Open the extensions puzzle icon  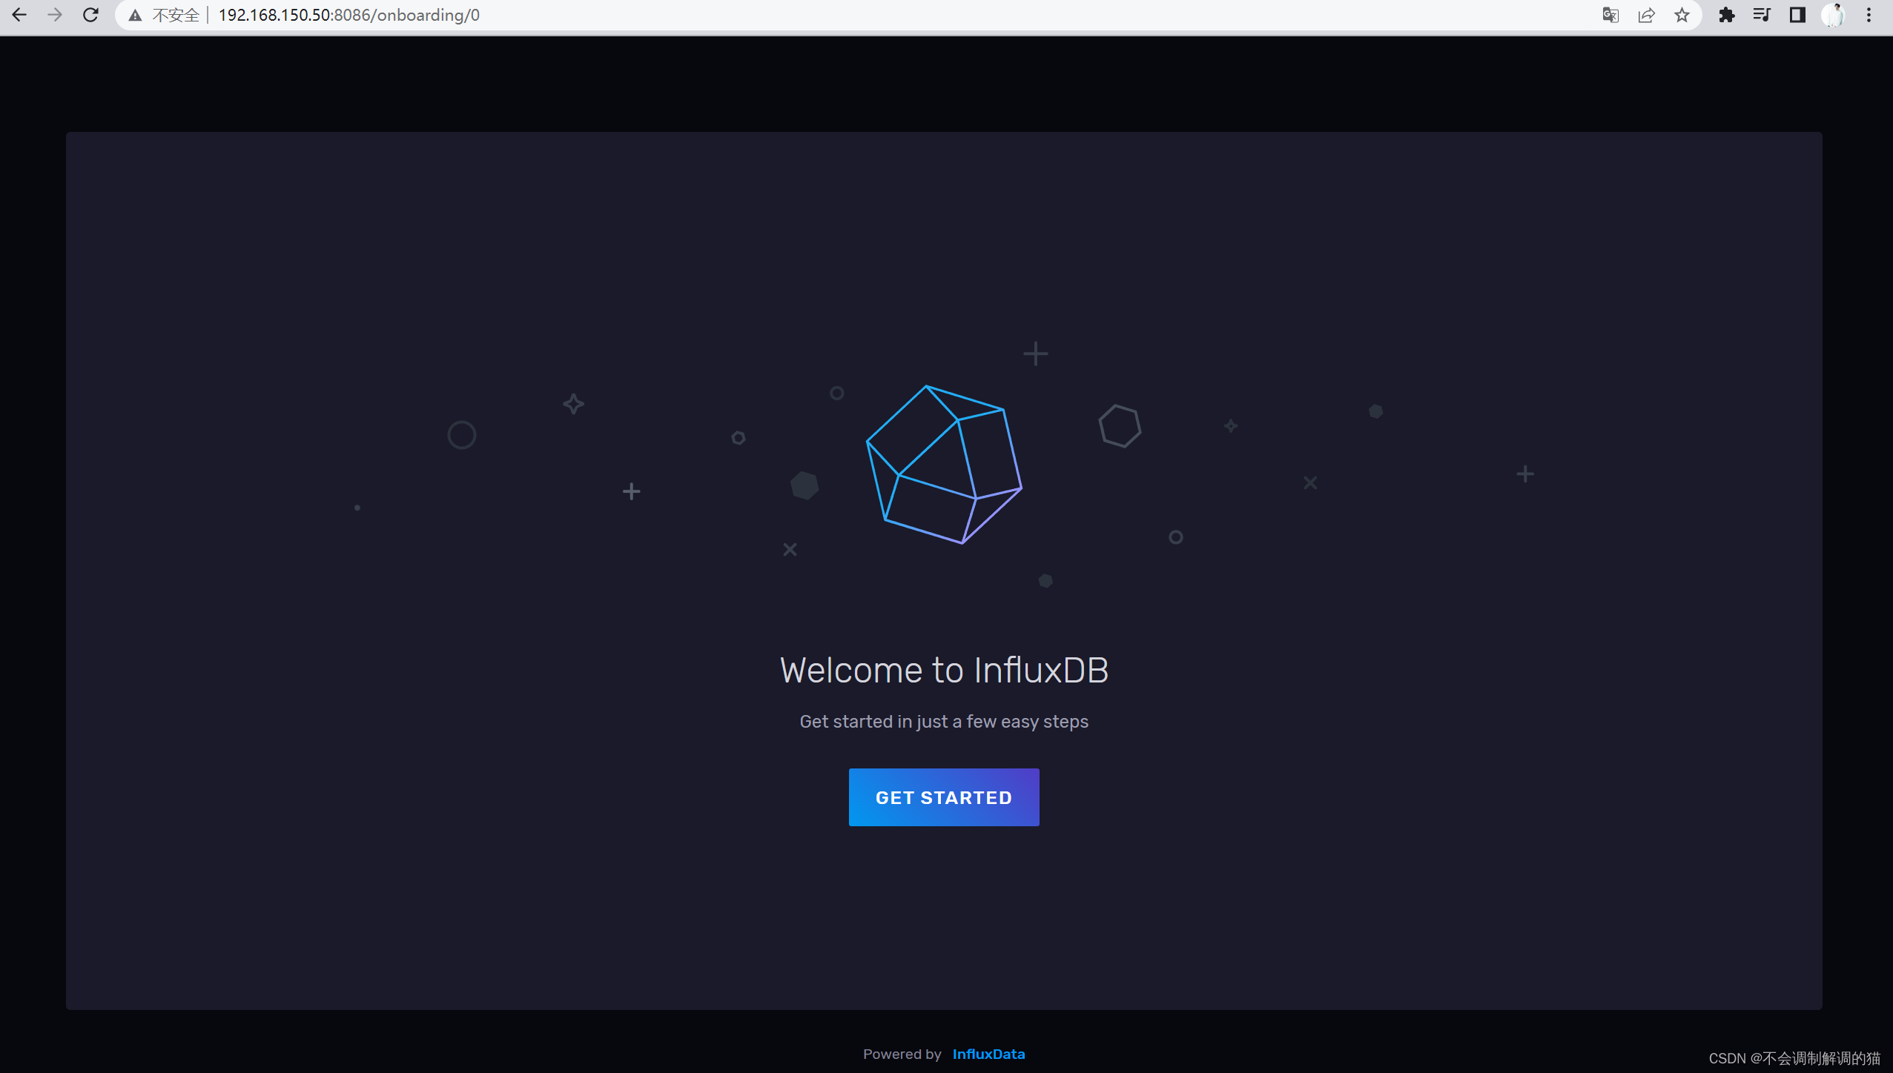coord(1726,15)
